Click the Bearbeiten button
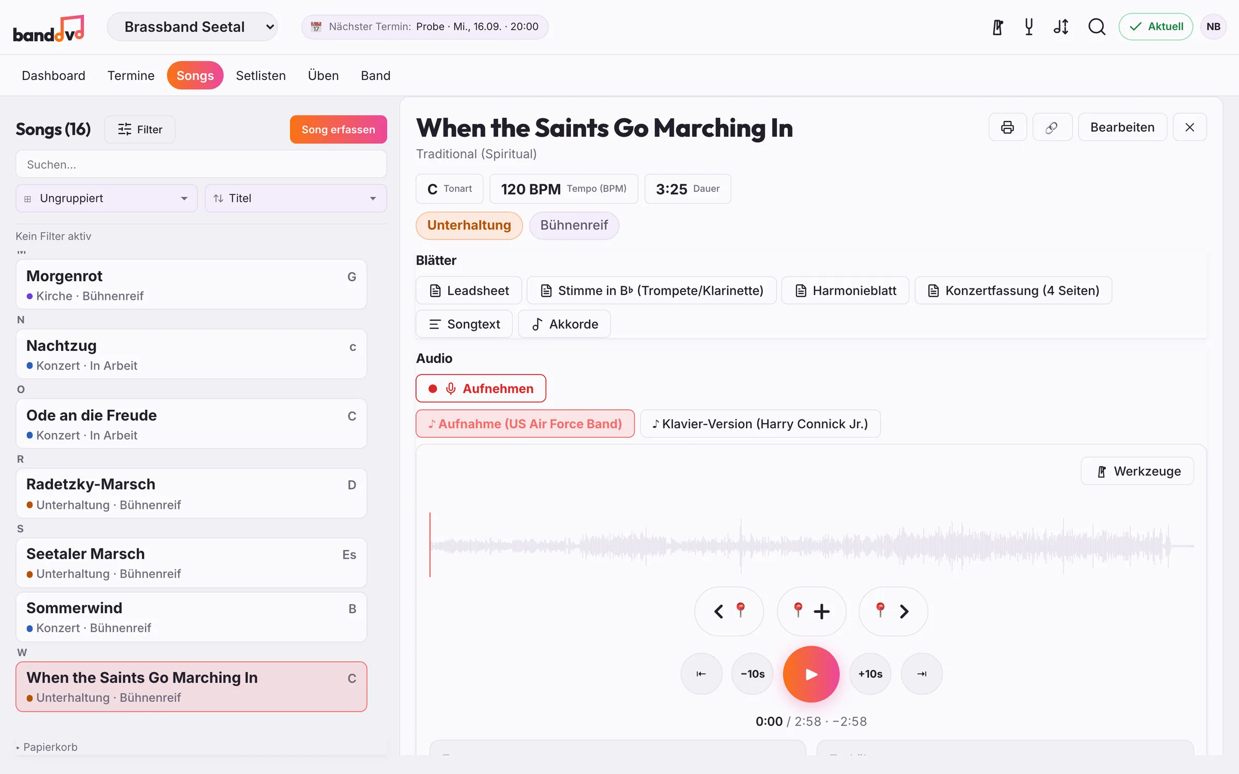 point(1122,127)
